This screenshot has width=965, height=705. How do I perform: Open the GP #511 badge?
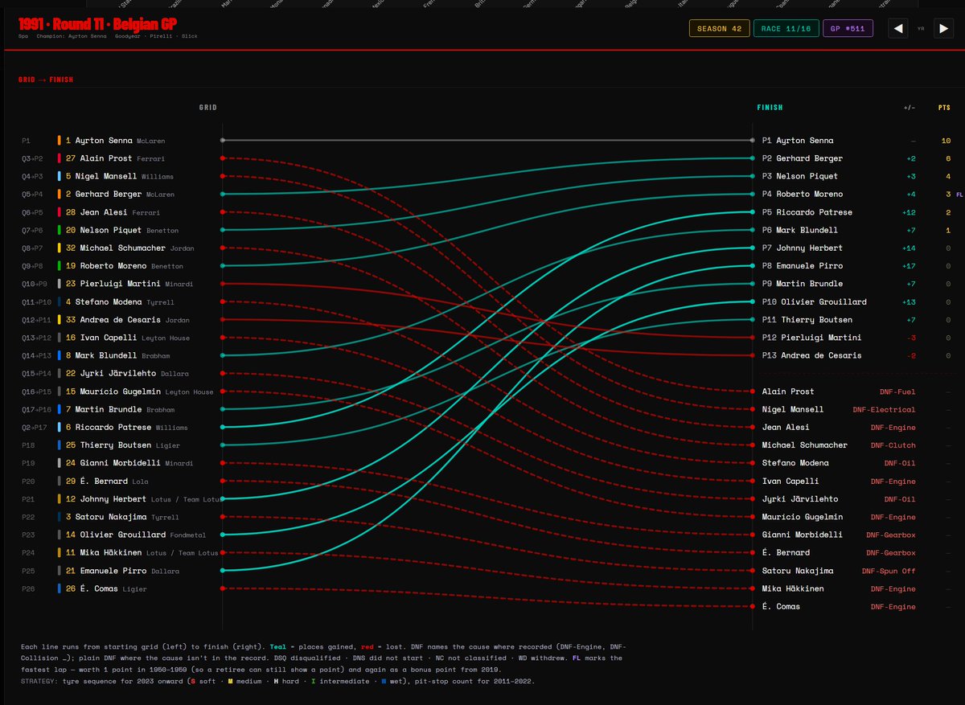(848, 29)
